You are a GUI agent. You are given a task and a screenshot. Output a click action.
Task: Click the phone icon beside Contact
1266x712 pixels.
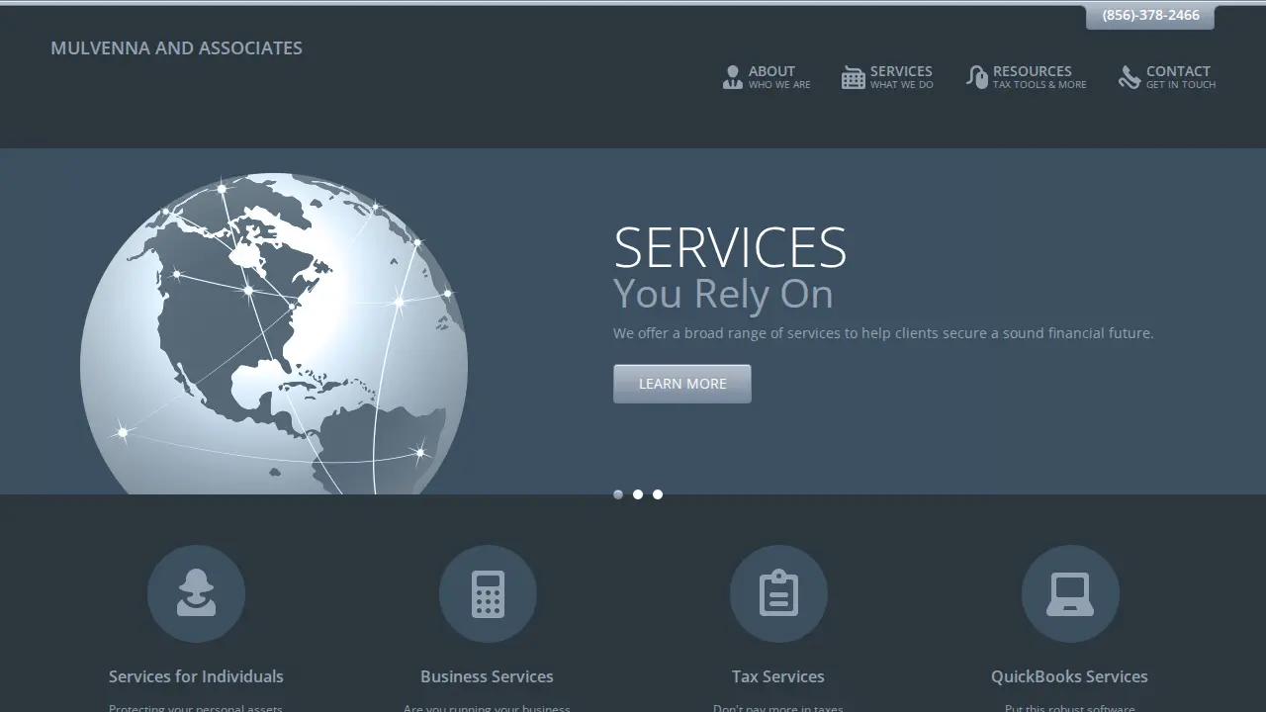point(1130,77)
